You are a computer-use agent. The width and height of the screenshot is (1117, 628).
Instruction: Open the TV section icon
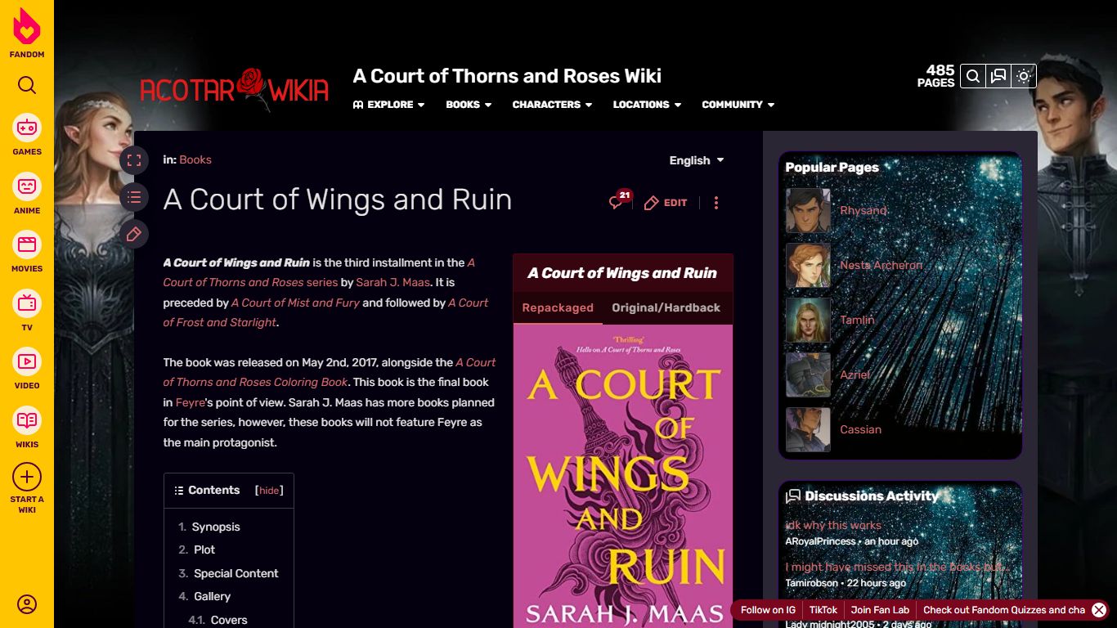(27, 303)
